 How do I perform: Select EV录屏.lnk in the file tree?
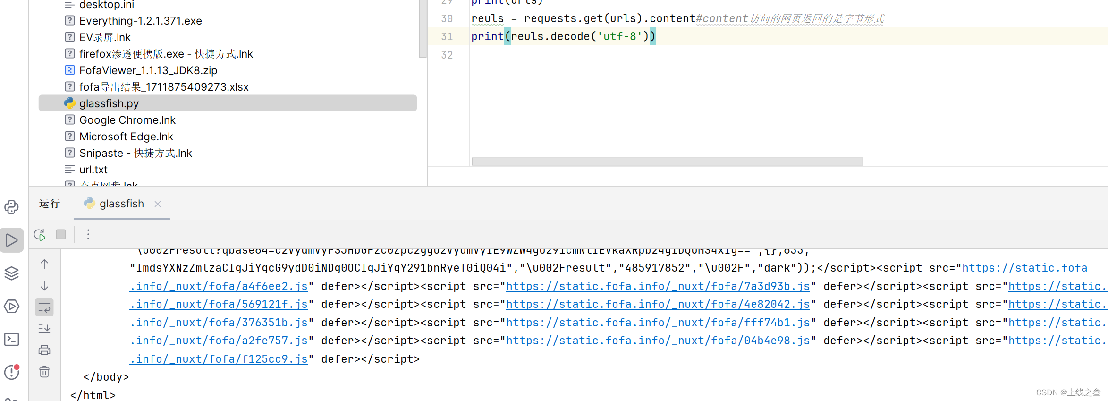coord(105,37)
